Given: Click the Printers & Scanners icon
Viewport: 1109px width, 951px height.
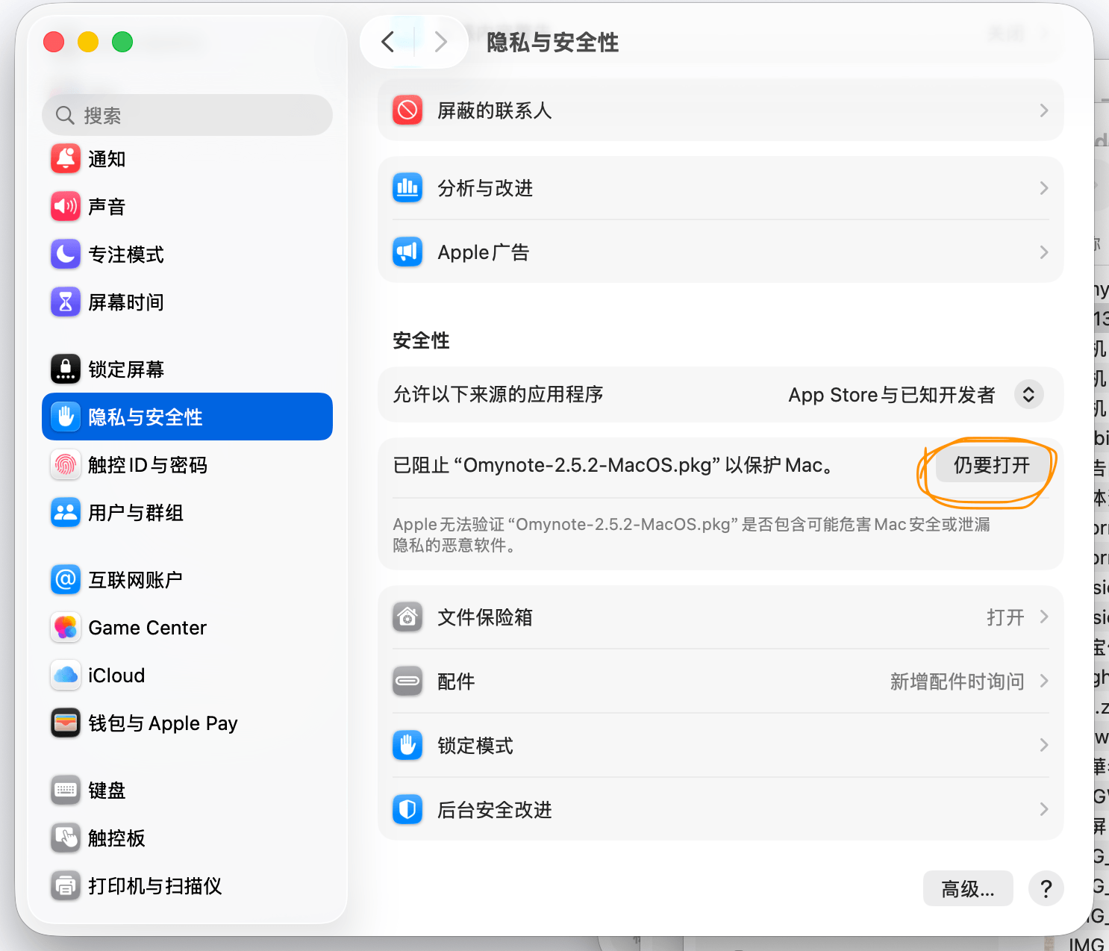Looking at the screenshot, I should 66,886.
